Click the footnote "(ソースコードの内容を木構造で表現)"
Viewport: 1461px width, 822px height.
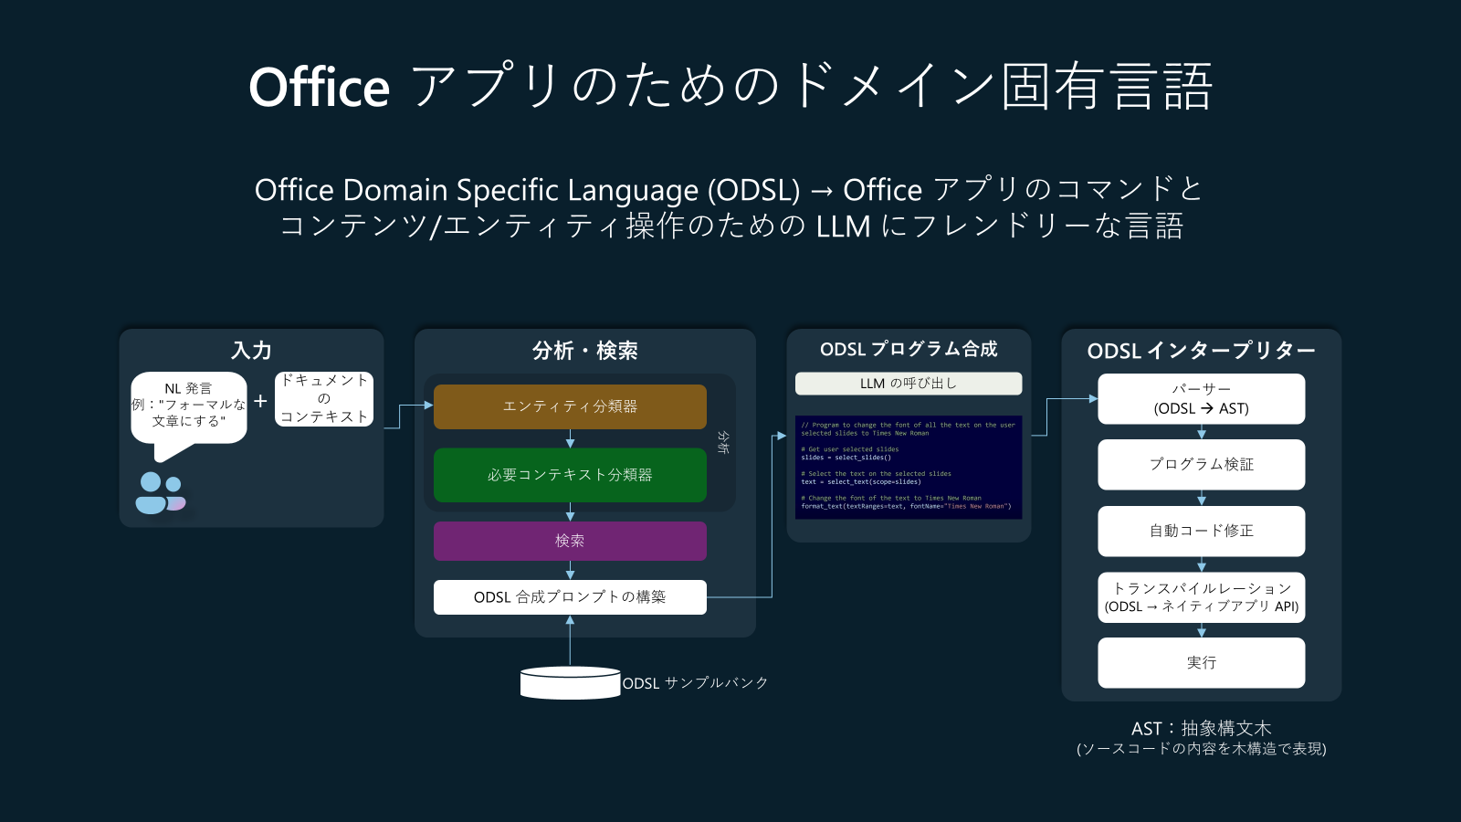point(1202,749)
